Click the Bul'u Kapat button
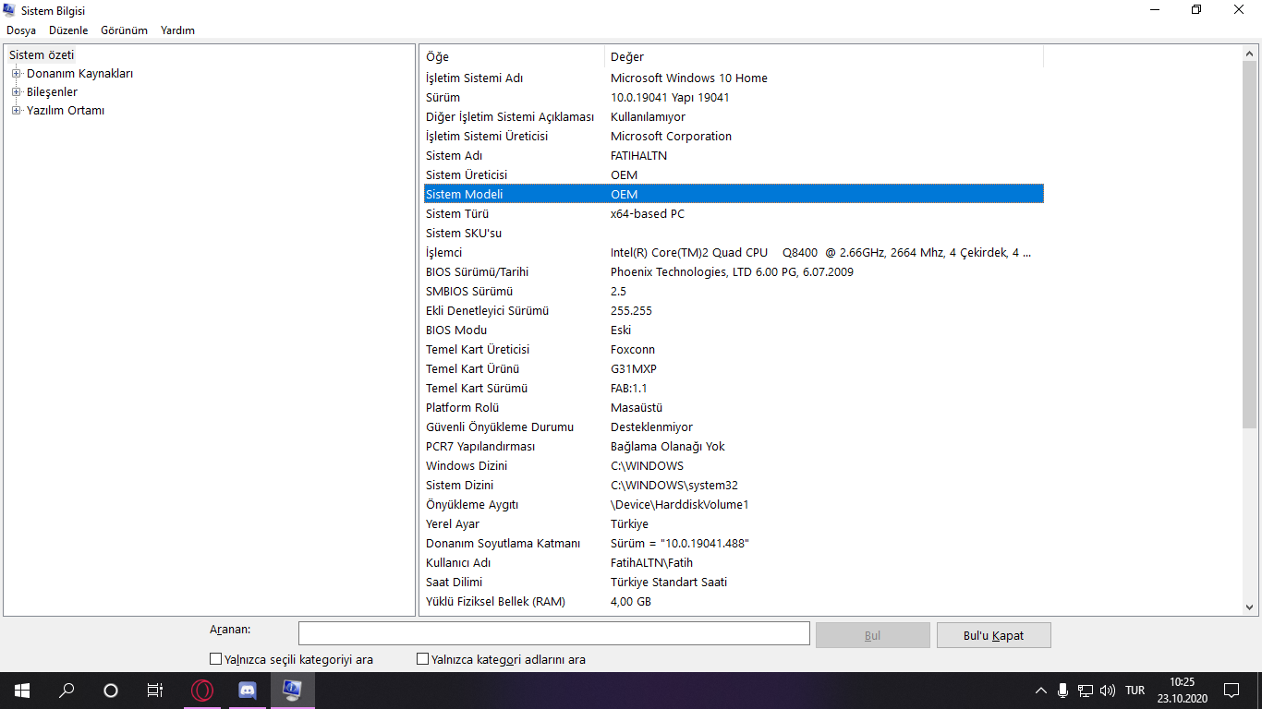The width and height of the screenshot is (1262, 709). (994, 635)
